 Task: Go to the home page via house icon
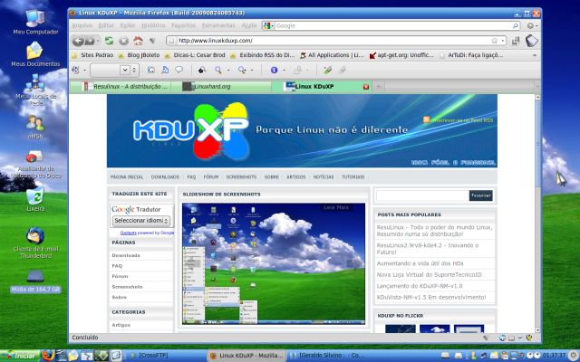(138, 41)
